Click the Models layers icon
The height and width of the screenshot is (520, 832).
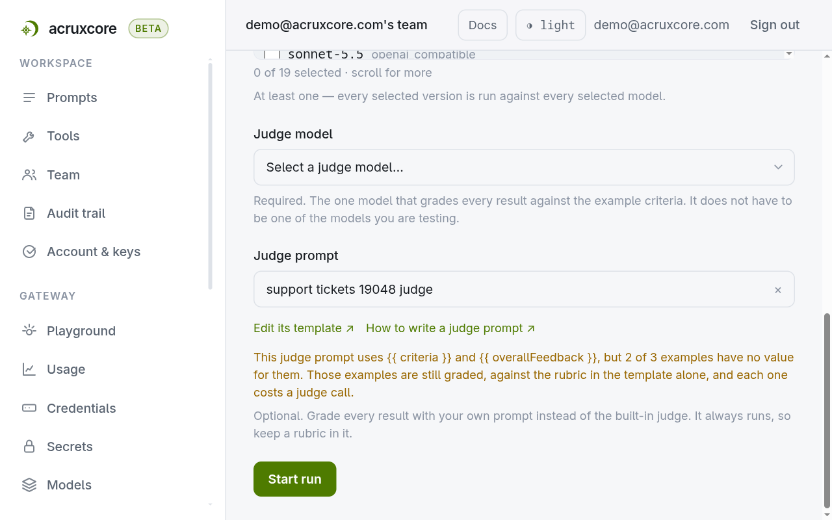pos(29,485)
